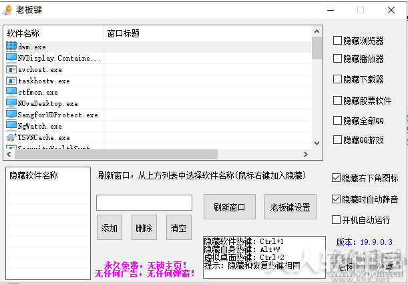Click the horizontal scroll left arrow
Image resolution: width=408 pixels, height=284 pixels.
(9, 155)
